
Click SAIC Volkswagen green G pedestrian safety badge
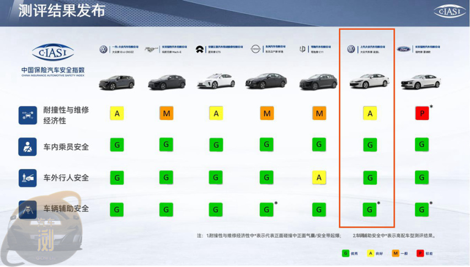point(370,178)
